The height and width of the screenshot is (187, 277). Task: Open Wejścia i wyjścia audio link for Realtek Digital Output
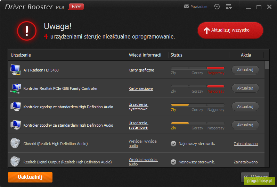143,162
